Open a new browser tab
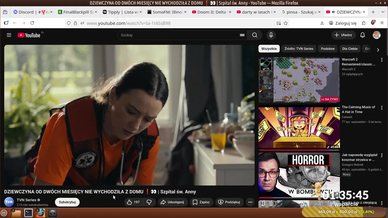Screen dimensions: 388x218 coord(373,12)
